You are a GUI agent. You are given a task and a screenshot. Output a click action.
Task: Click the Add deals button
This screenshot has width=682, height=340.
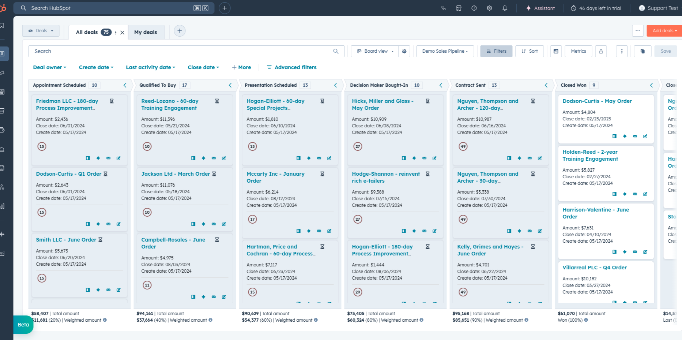[x=663, y=31]
